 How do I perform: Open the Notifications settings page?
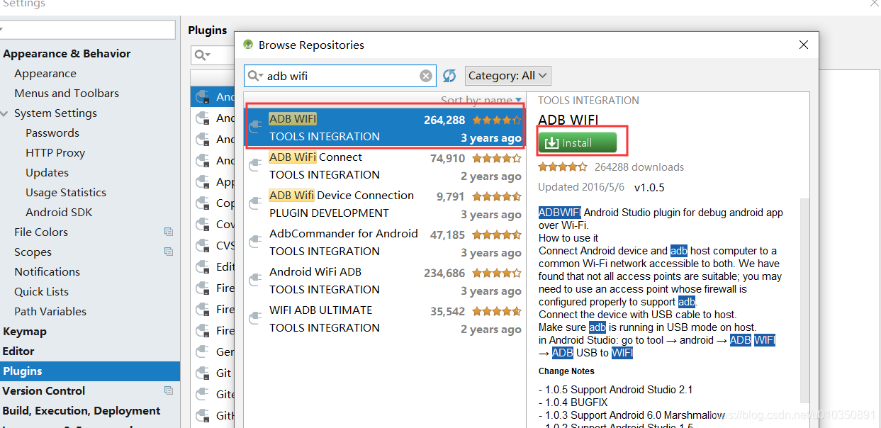pyautogui.click(x=47, y=271)
